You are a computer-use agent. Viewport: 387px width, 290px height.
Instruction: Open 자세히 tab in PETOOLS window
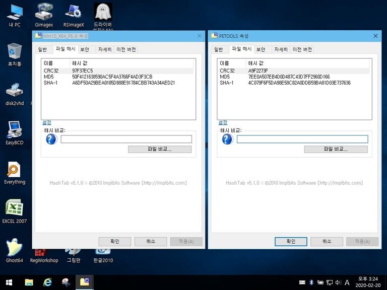click(281, 49)
